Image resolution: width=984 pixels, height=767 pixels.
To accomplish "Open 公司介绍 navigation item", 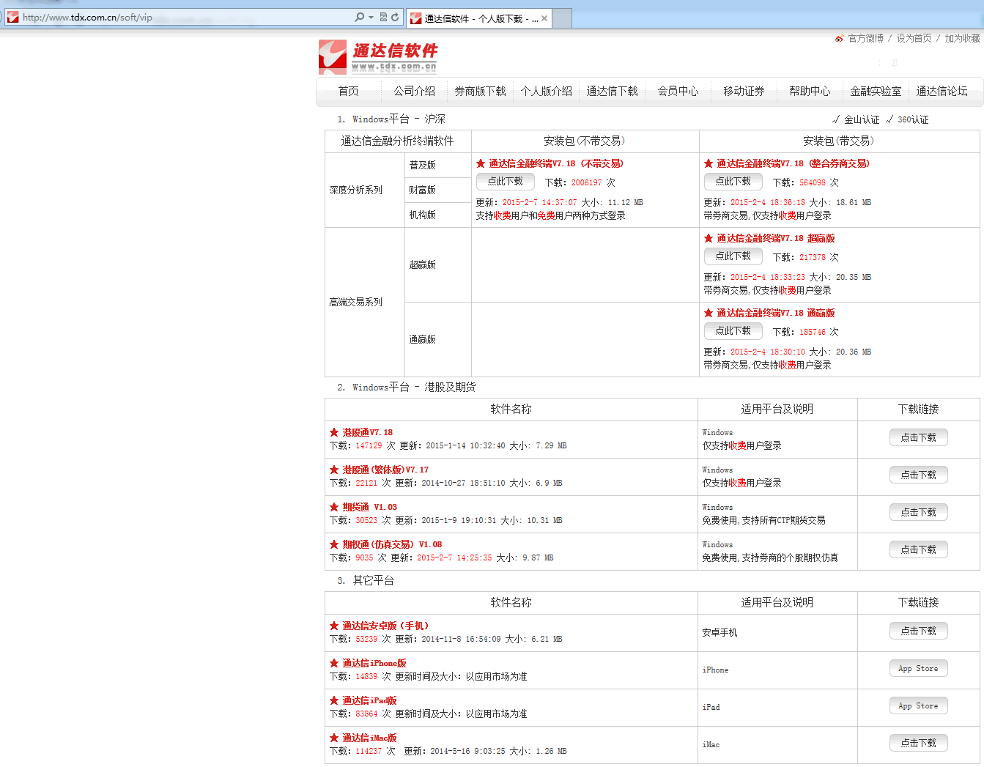I will (415, 91).
